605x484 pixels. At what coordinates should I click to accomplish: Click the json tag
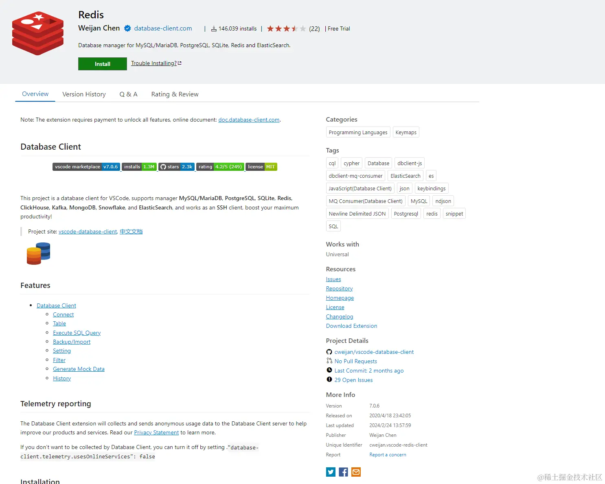[x=404, y=188]
